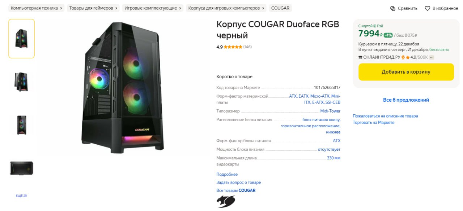Expand the Компьютерная техника breadcrumb chevron

(61, 8)
